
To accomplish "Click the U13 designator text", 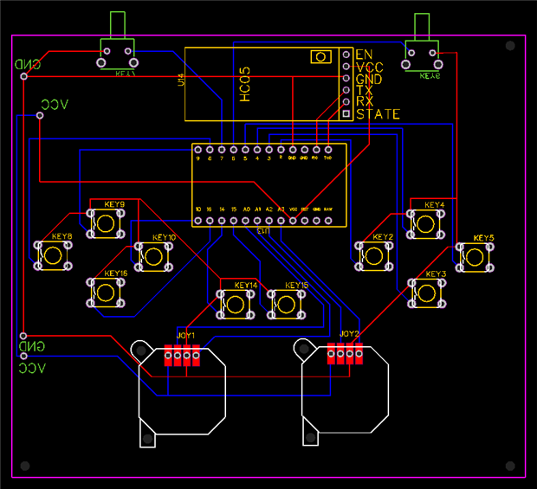I will coord(263,231).
